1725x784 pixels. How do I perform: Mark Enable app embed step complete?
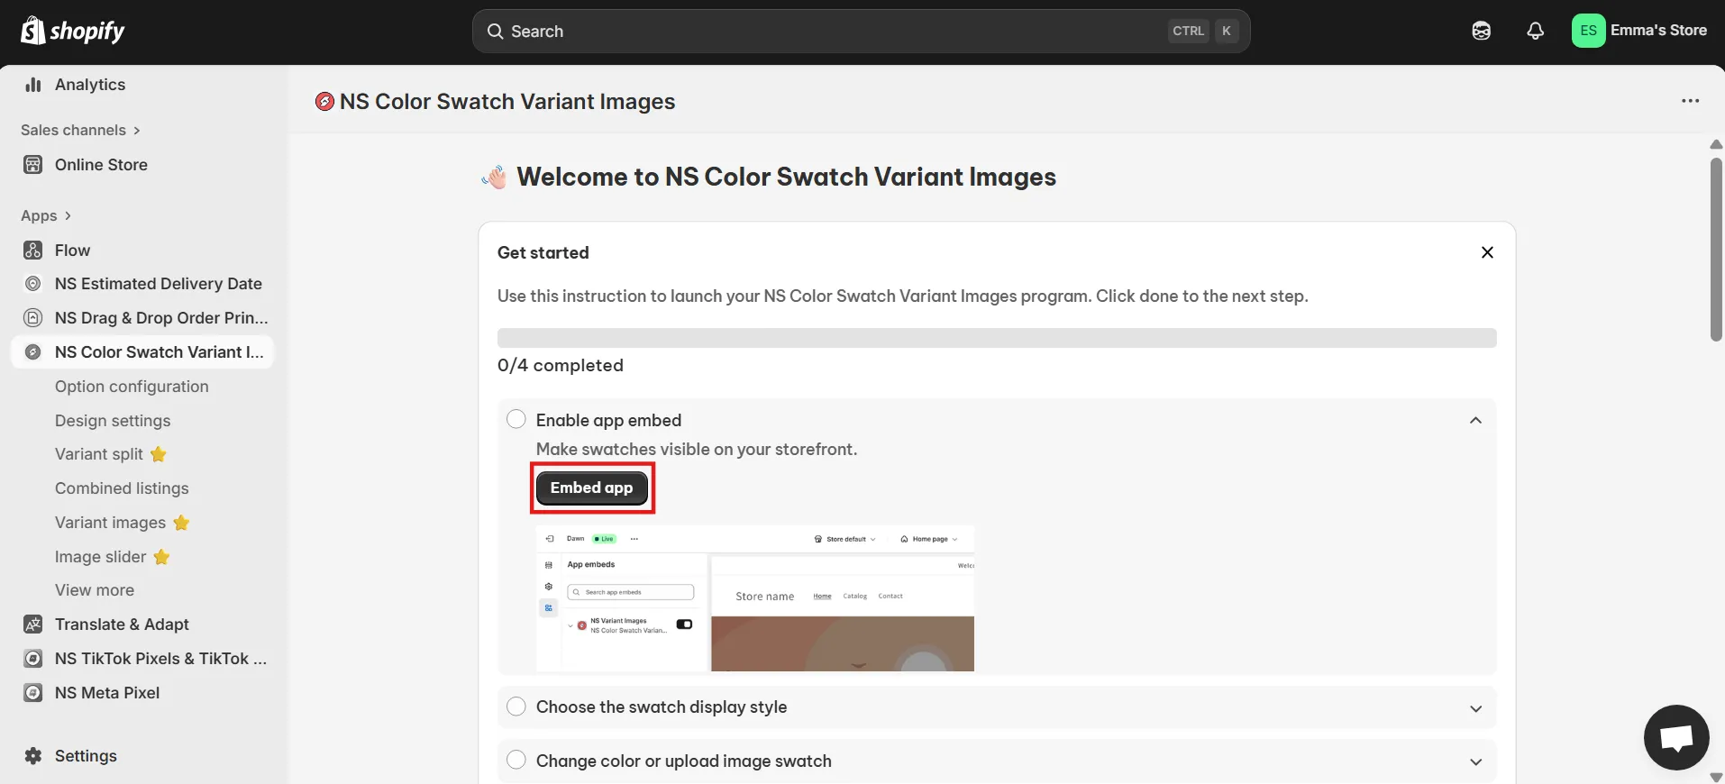click(x=516, y=419)
